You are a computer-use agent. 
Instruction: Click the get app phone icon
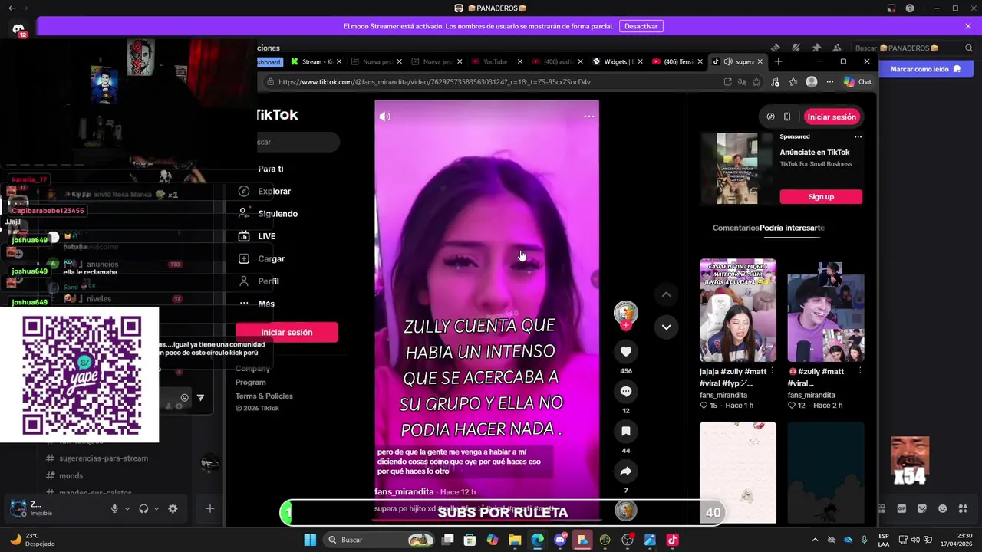787,117
